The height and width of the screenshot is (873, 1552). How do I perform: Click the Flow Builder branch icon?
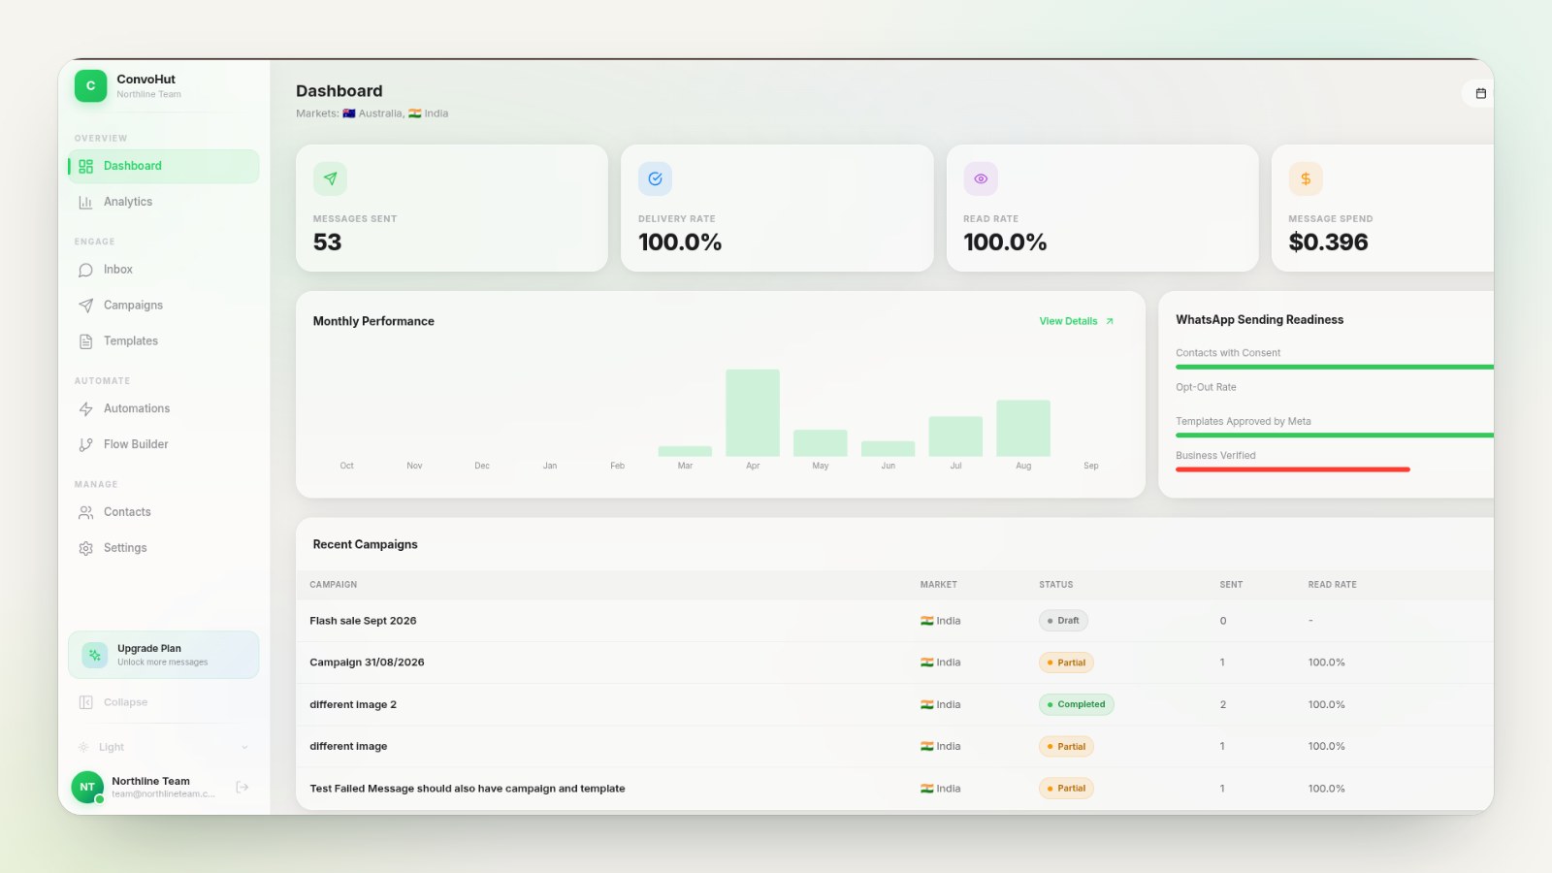point(85,444)
